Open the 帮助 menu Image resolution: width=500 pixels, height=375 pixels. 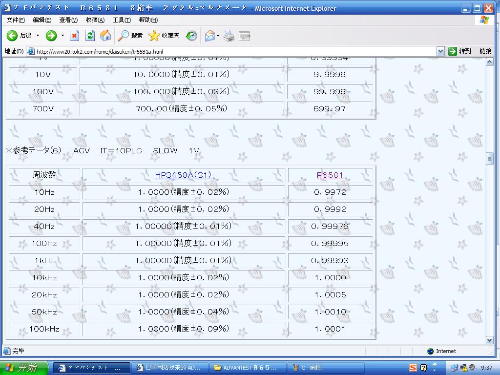click(148, 20)
